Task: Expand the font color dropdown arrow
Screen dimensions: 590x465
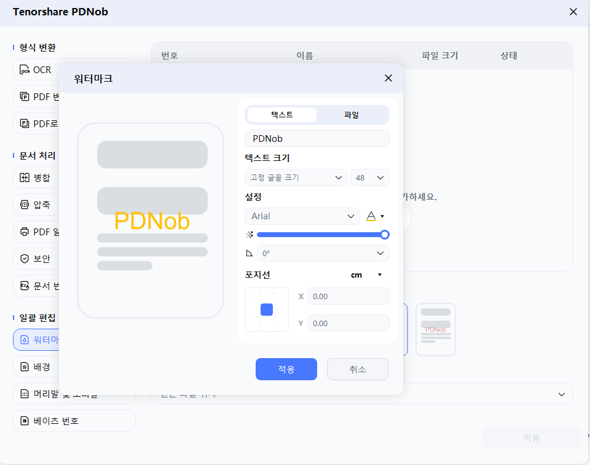Action: pyautogui.click(x=382, y=216)
